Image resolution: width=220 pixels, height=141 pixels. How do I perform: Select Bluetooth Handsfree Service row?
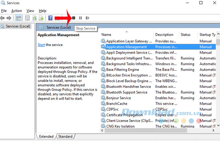158,86
